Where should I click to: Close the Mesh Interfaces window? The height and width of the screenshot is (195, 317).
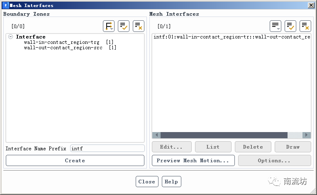click(311, 5)
